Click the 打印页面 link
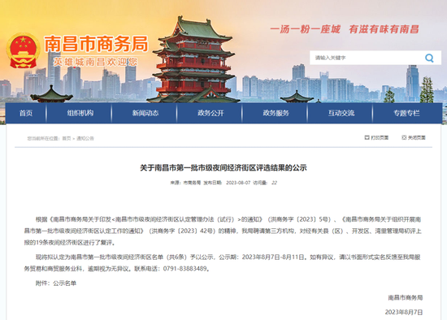Screen dimensions: 447x320 (380, 137)
